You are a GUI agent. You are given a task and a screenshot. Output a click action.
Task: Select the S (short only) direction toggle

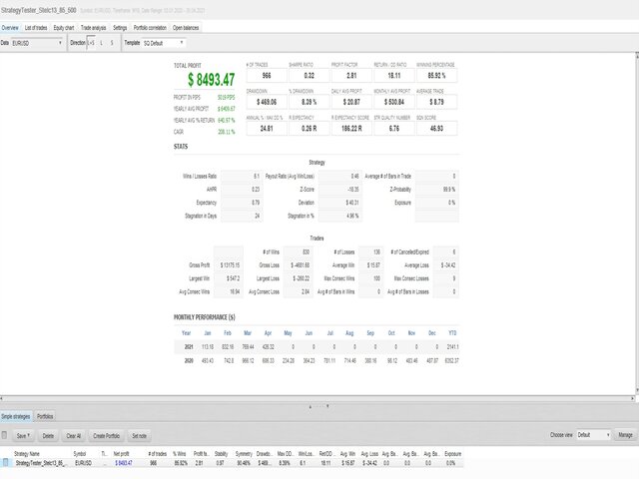click(x=112, y=43)
